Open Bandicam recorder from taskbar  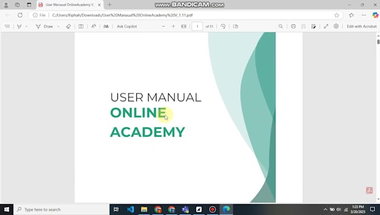tap(212, 209)
